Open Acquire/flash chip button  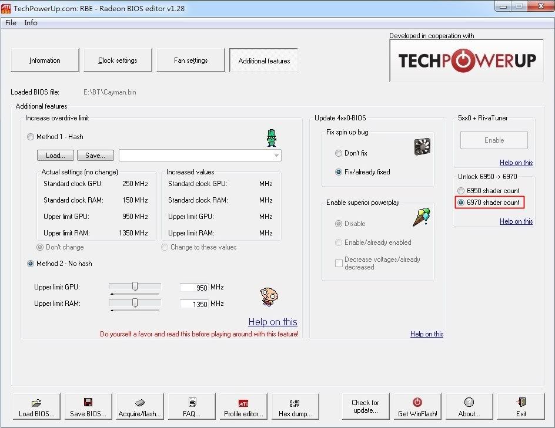(140, 406)
